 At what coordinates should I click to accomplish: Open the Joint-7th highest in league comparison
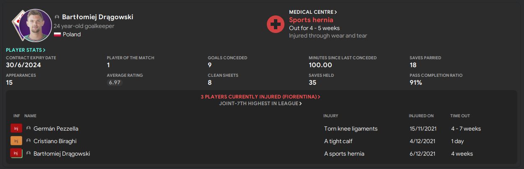[260, 103]
